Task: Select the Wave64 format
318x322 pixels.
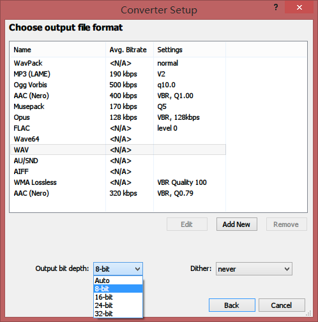Action: [x=118, y=139]
